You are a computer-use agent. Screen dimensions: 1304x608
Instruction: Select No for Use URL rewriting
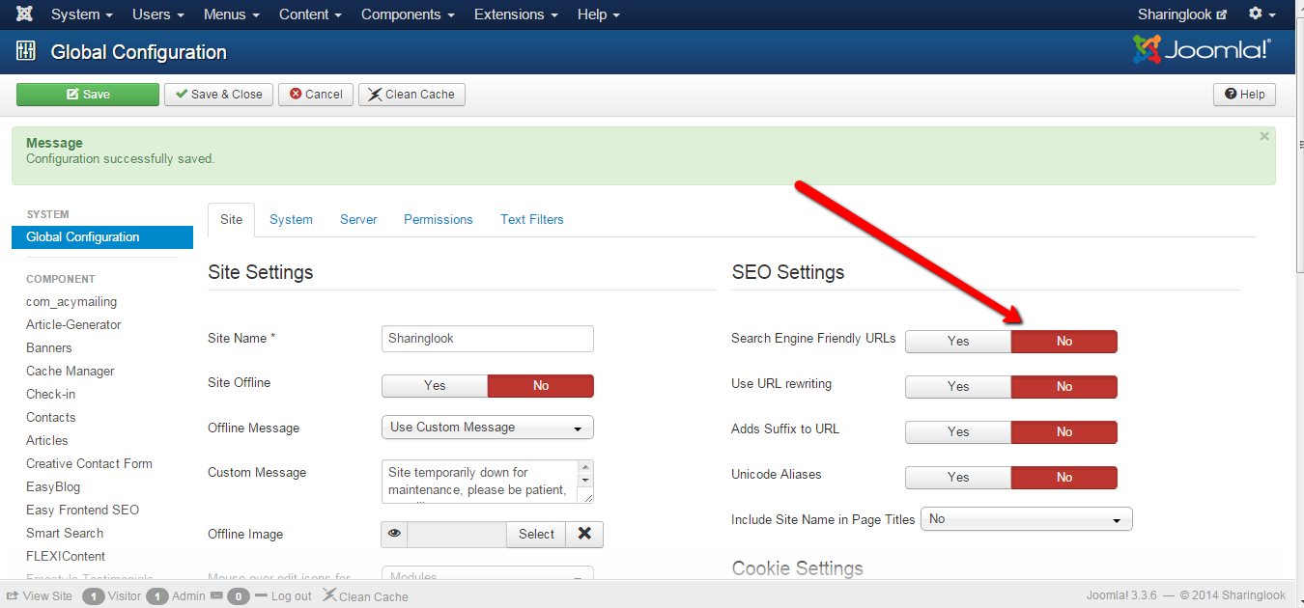(x=1064, y=387)
